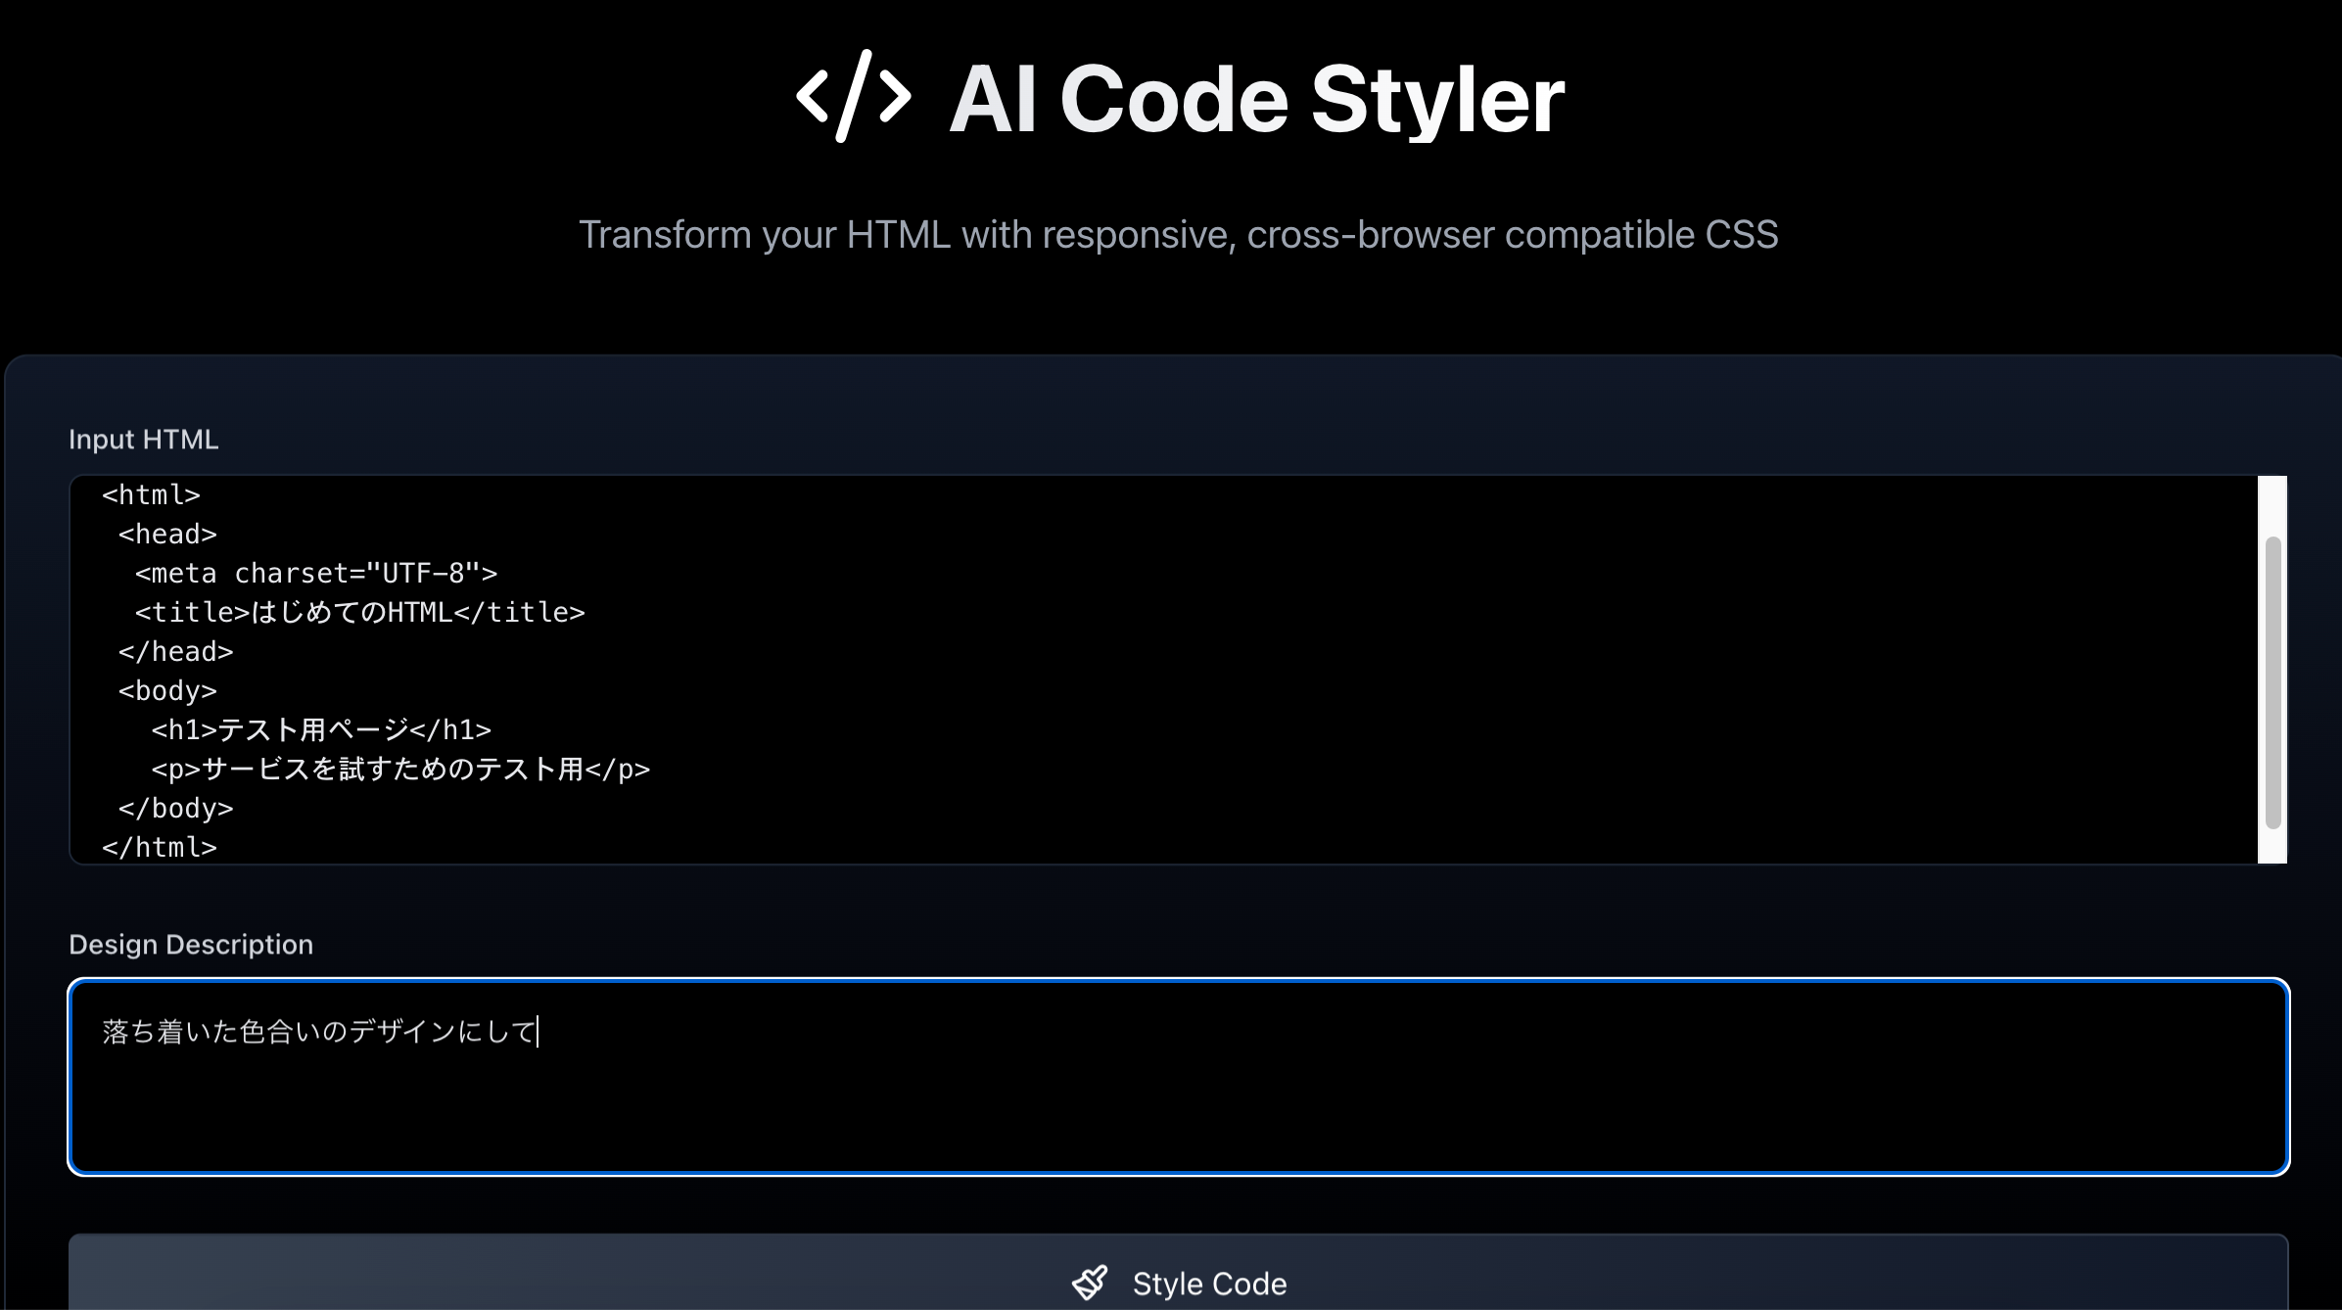2342x1310 pixels.
Task: Click the opening body tag line
Action: (x=167, y=691)
